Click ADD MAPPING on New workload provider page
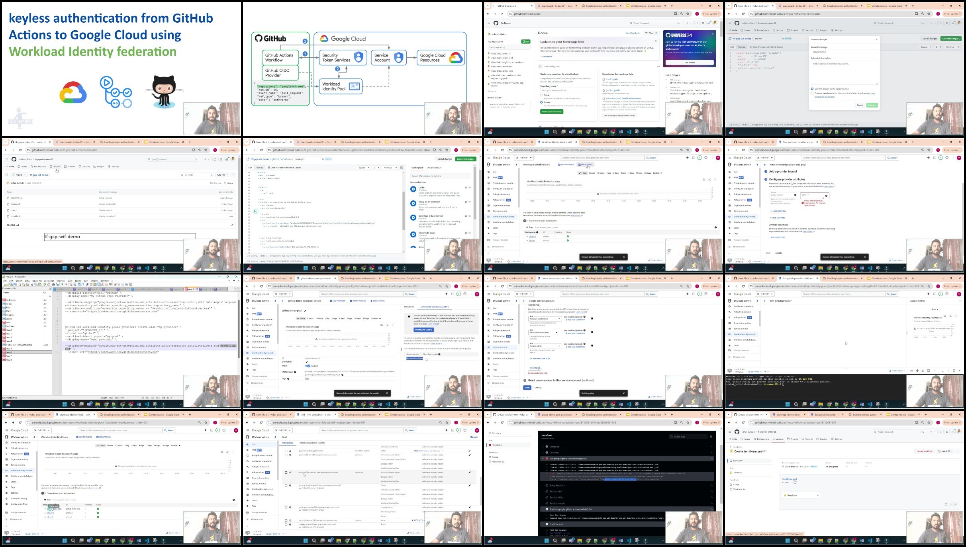Viewport: 966px width, 547px height. [778, 211]
